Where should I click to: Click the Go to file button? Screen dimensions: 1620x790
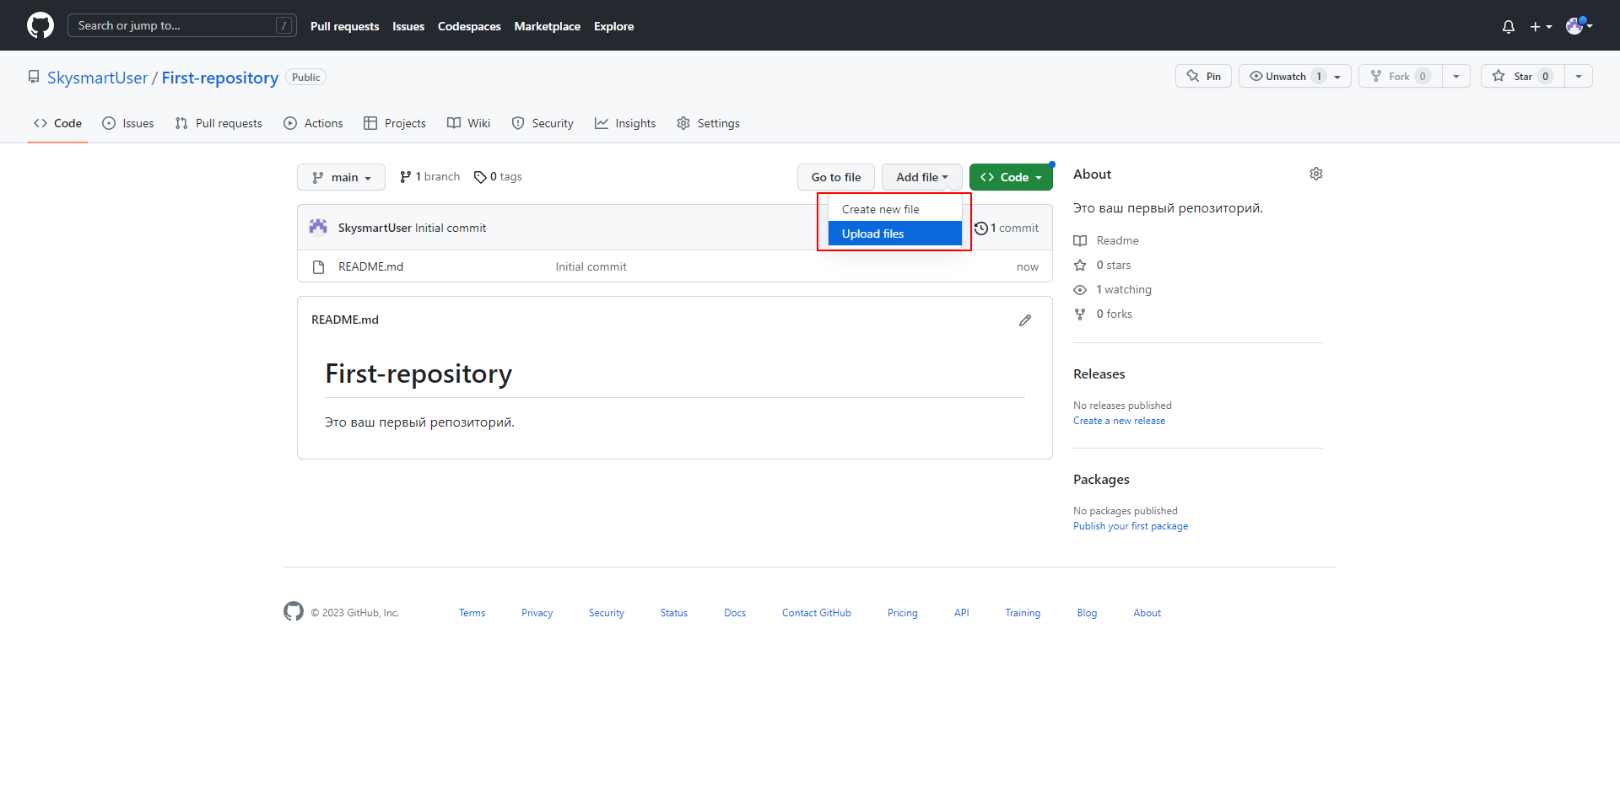tap(836, 177)
